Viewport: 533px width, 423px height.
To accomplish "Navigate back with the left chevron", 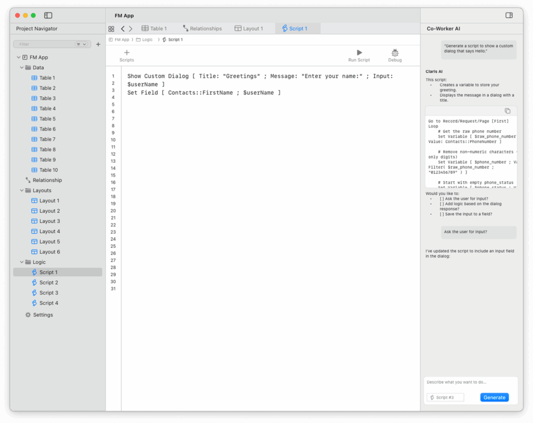I will 123,29.
